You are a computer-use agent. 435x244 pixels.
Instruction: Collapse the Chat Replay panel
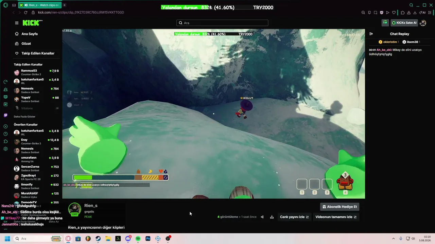[x=371, y=34]
